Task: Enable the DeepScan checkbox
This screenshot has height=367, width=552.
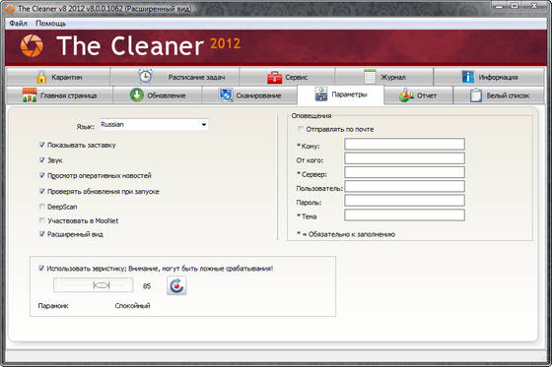Action: click(42, 207)
